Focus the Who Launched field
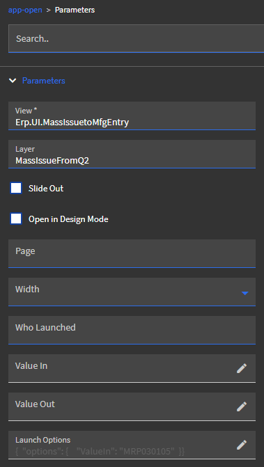 (132, 331)
